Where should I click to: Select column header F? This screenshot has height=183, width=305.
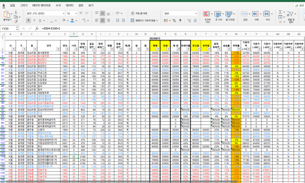coord(74,34)
